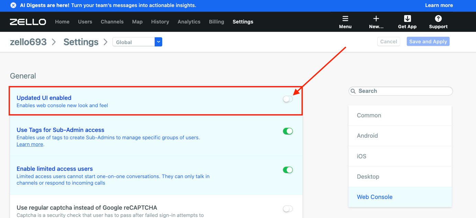Open the Global settings dropdown

click(x=137, y=42)
